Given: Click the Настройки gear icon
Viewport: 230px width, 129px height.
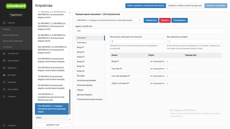Looking at the screenshot, I should point(4,89).
